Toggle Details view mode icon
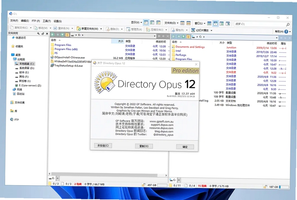Image resolution: width=297 pixels, height=200 pixels. (146, 23)
